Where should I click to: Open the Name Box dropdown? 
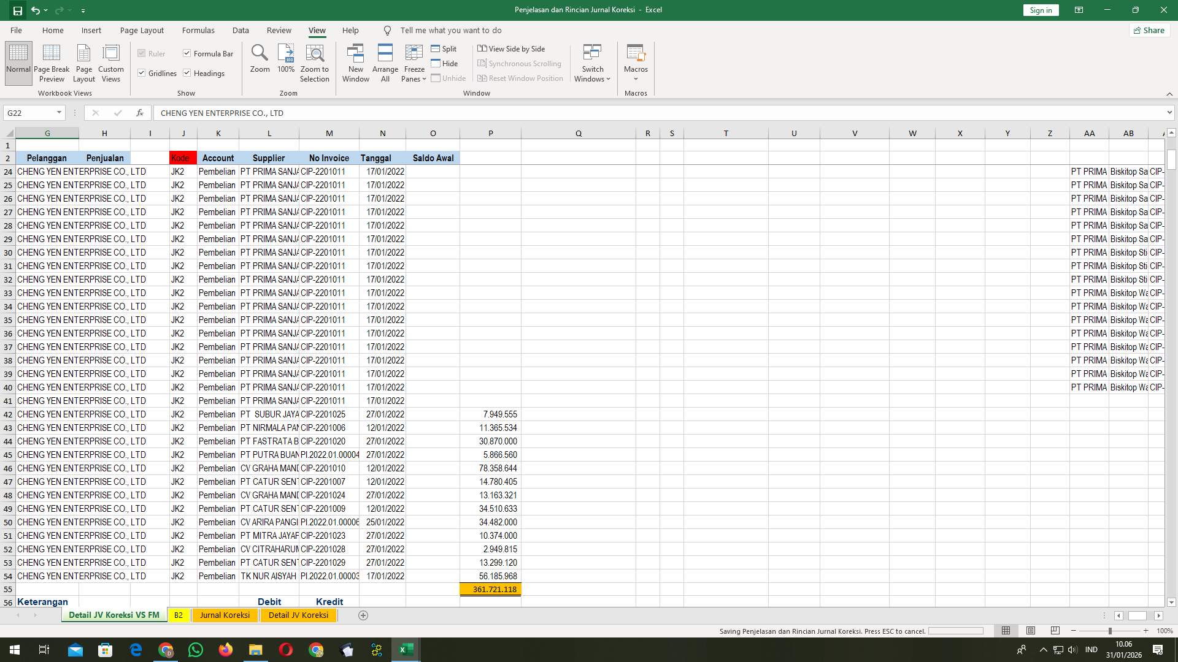[x=60, y=113]
